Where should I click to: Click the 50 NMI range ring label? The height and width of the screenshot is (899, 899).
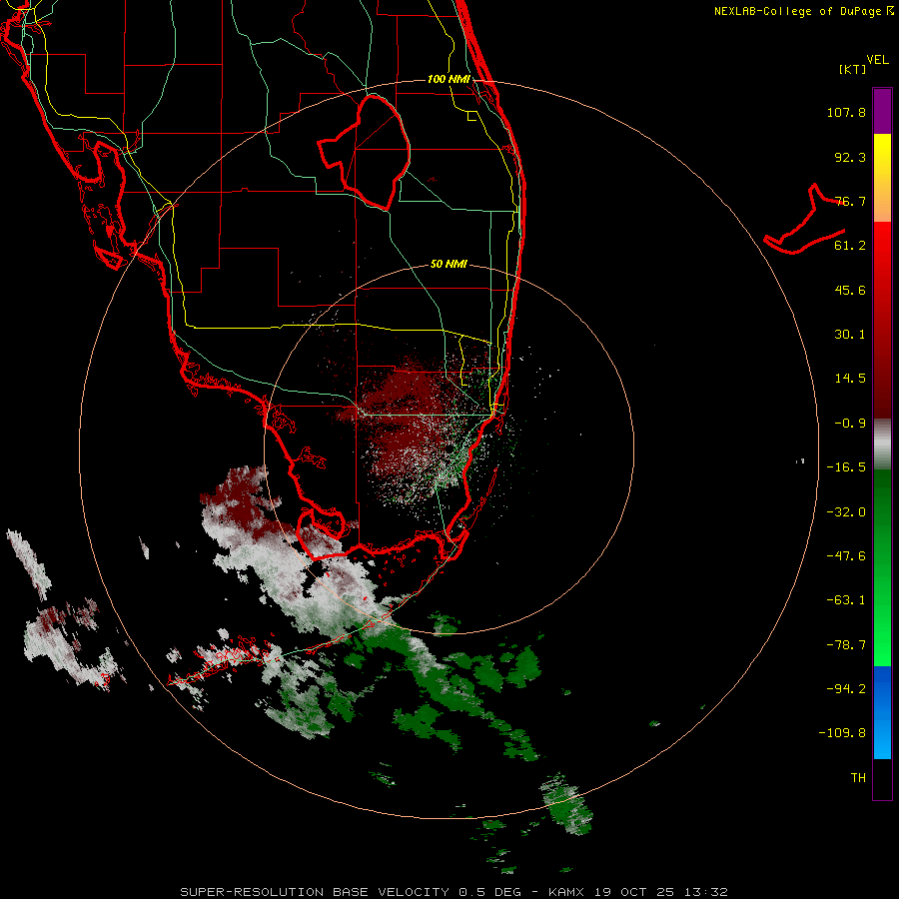coord(449,264)
